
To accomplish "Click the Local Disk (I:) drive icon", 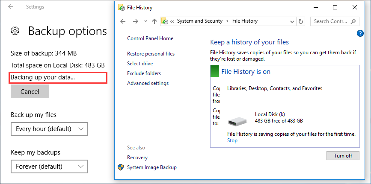I will point(237,121).
